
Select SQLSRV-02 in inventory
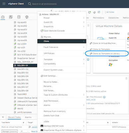[x=23, y=69]
